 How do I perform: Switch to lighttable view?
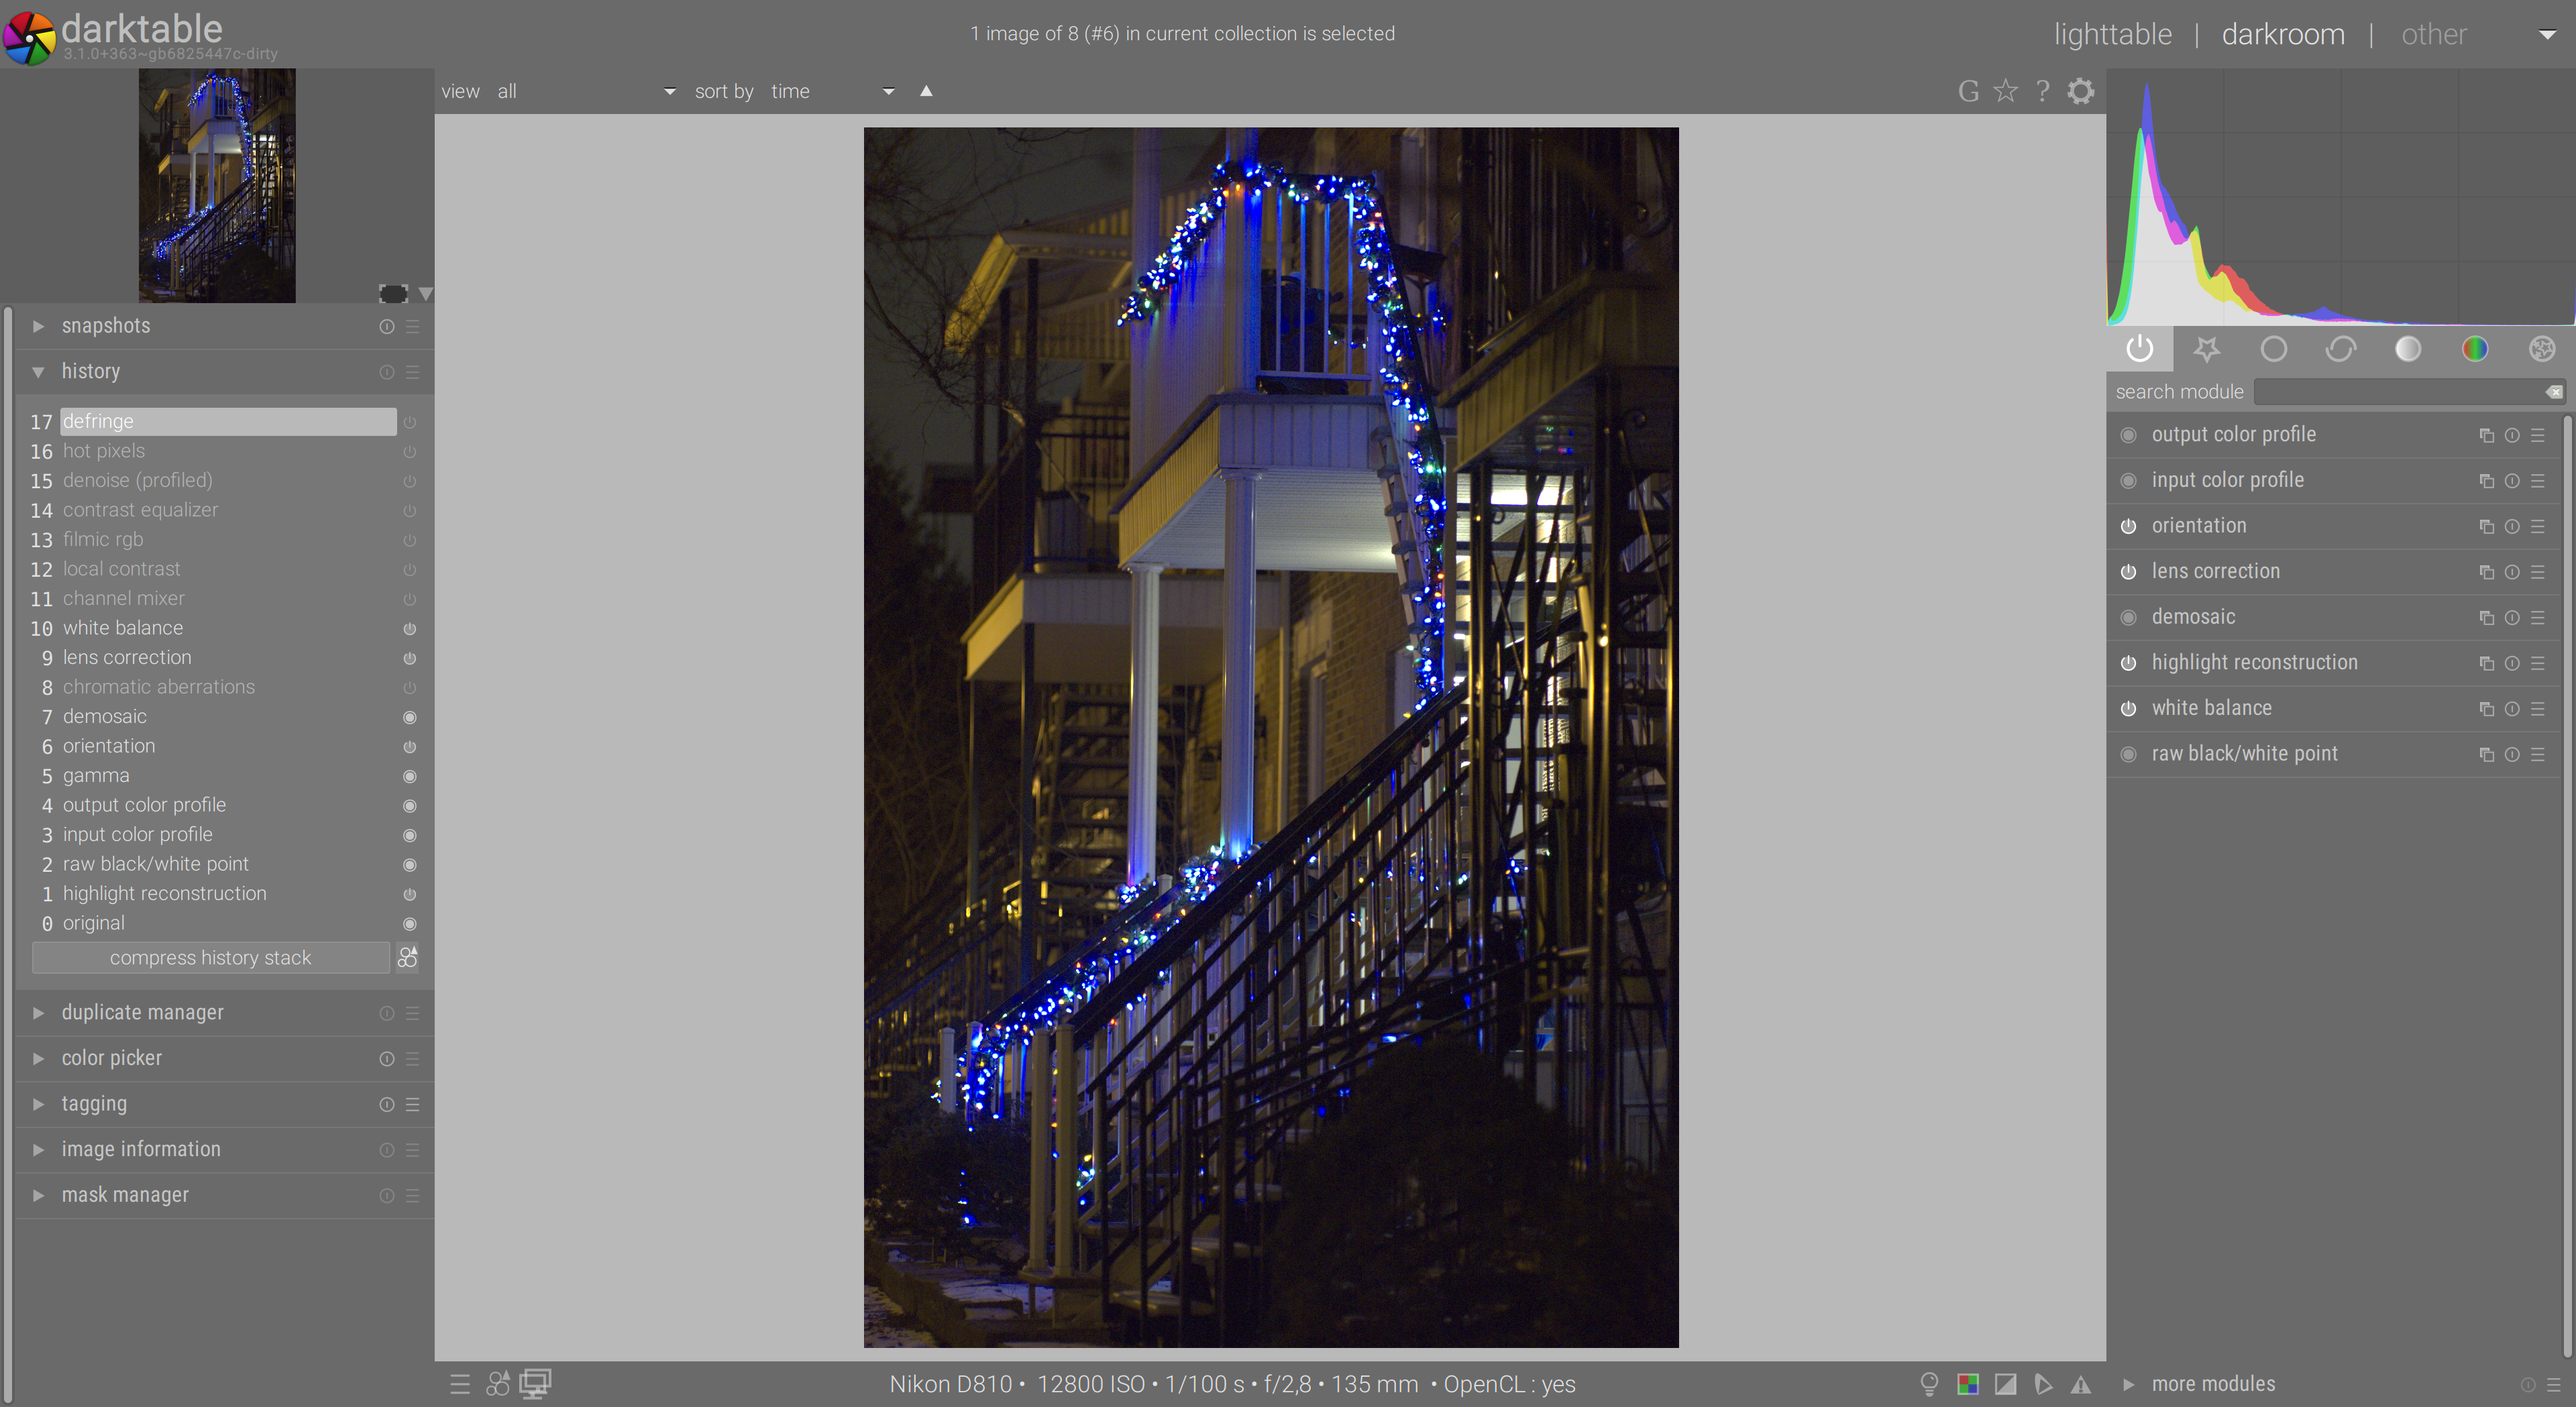[x=2112, y=34]
